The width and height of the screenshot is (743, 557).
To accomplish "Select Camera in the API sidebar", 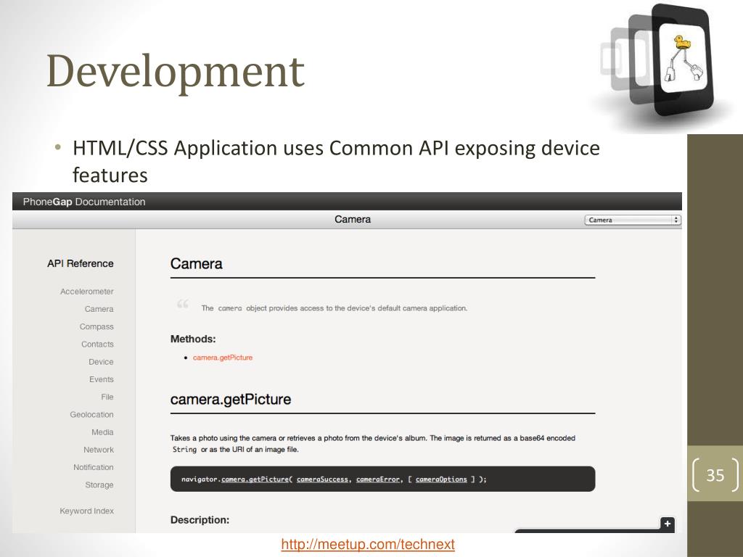I will (x=99, y=309).
